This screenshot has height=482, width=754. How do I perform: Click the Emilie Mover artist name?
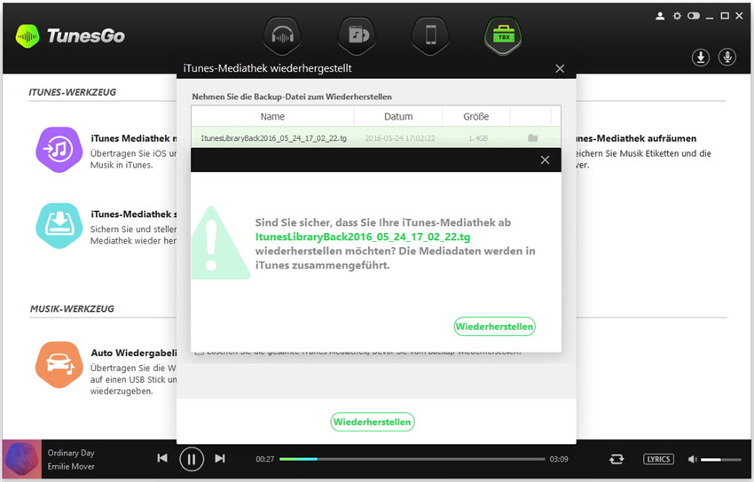tap(71, 467)
